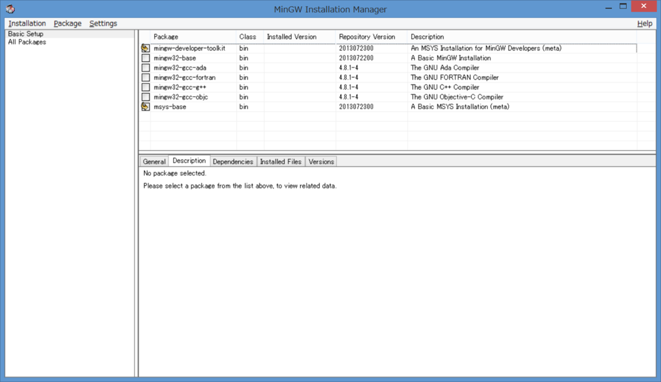Click 'A Basic MinGW Installation' description

point(451,58)
